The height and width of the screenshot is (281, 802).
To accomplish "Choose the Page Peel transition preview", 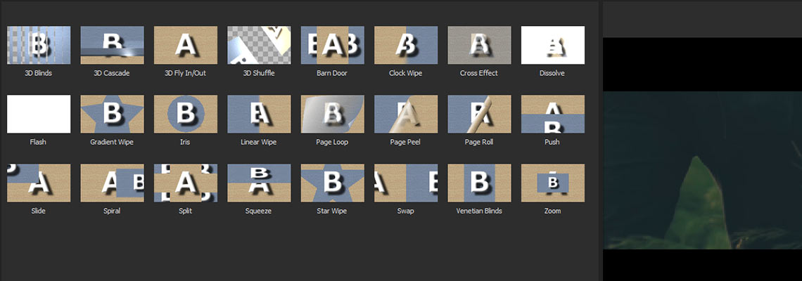I will 406,114.
